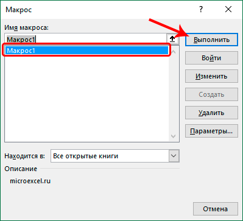Click the macro list vertical scrollbar track
This screenshot has width=243, height=221.
pos(174,94)
